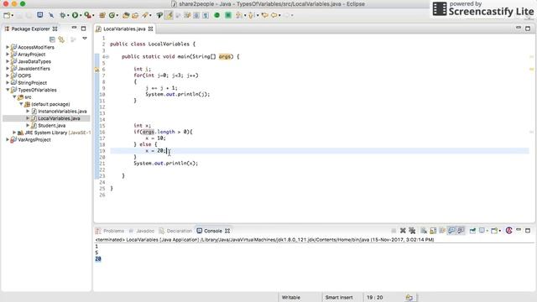Screen dimensions: 537x302
Task: Toggle the Mark Occurrences highlighter icon
Action: pos(169,15)
